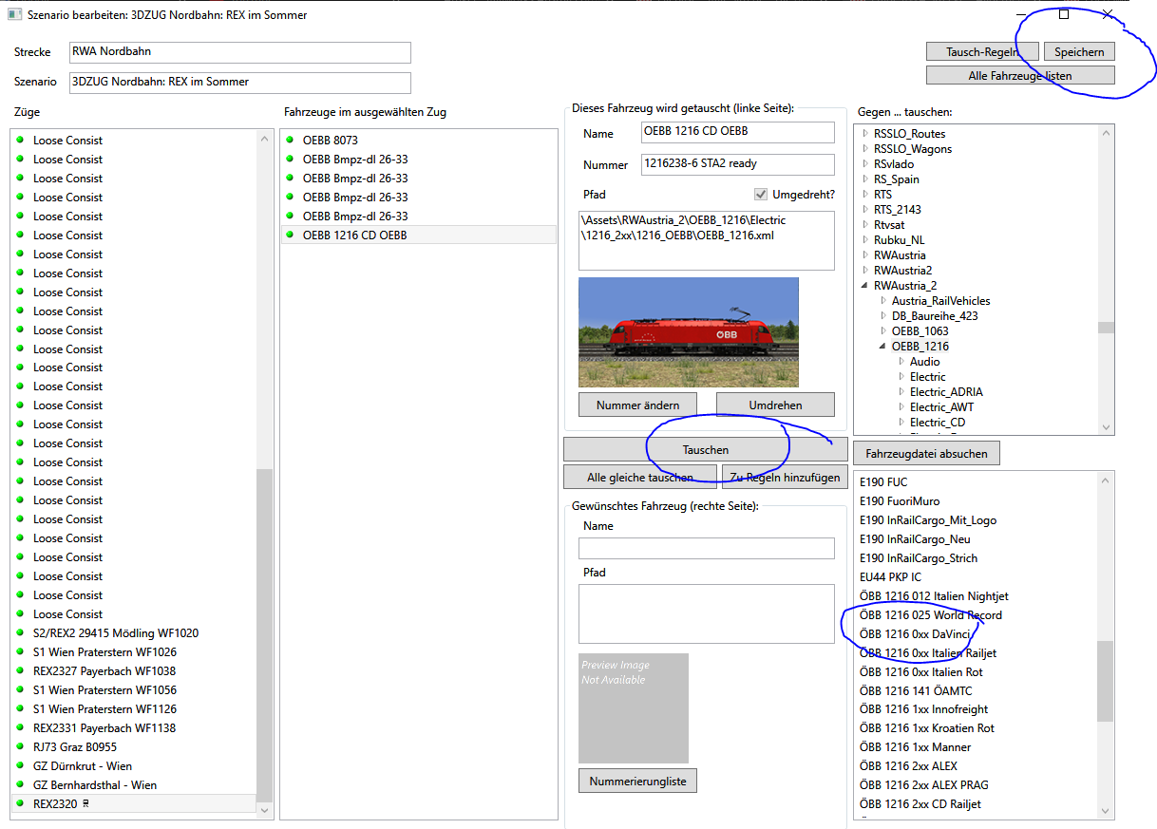
Task: Select ÖBB 1216 0xx Italien Railjet
Action: click(928, 652)
